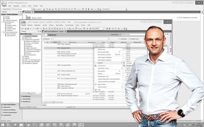Screen dimensions: 204x127
Task: Click the Alle Zeilen copy icon in submenu
Action: 124,63
